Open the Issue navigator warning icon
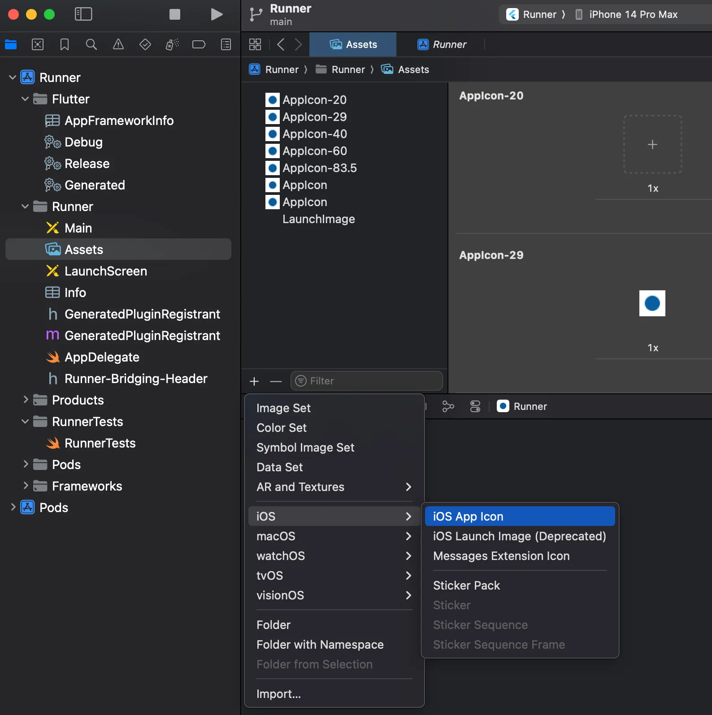This screenshot has width=712, height=715. [118, 44]
